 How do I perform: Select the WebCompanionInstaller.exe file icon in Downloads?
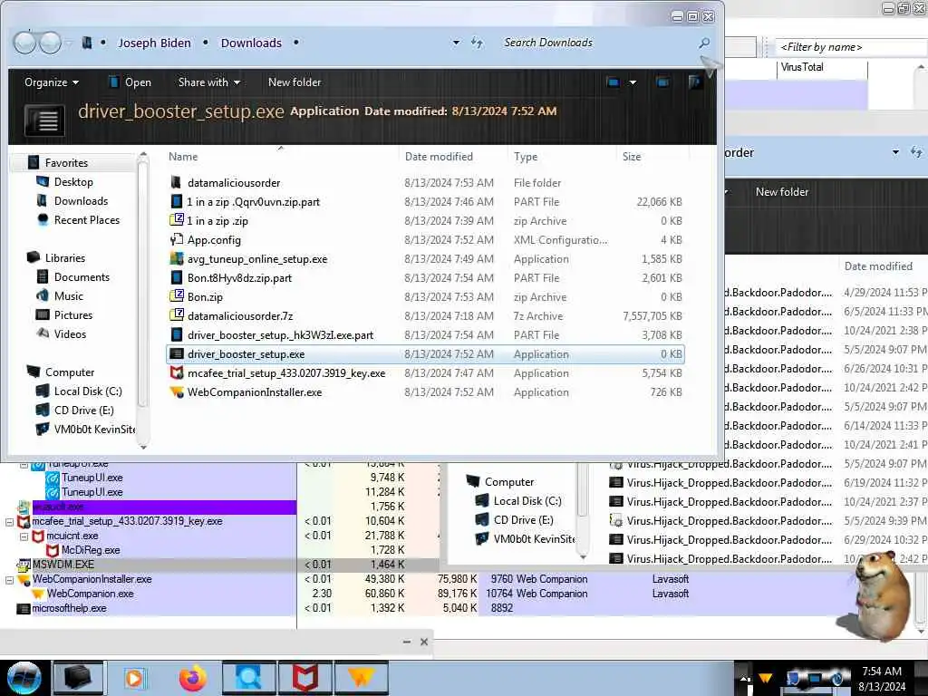pyautogui.click(x=177, y=391)
